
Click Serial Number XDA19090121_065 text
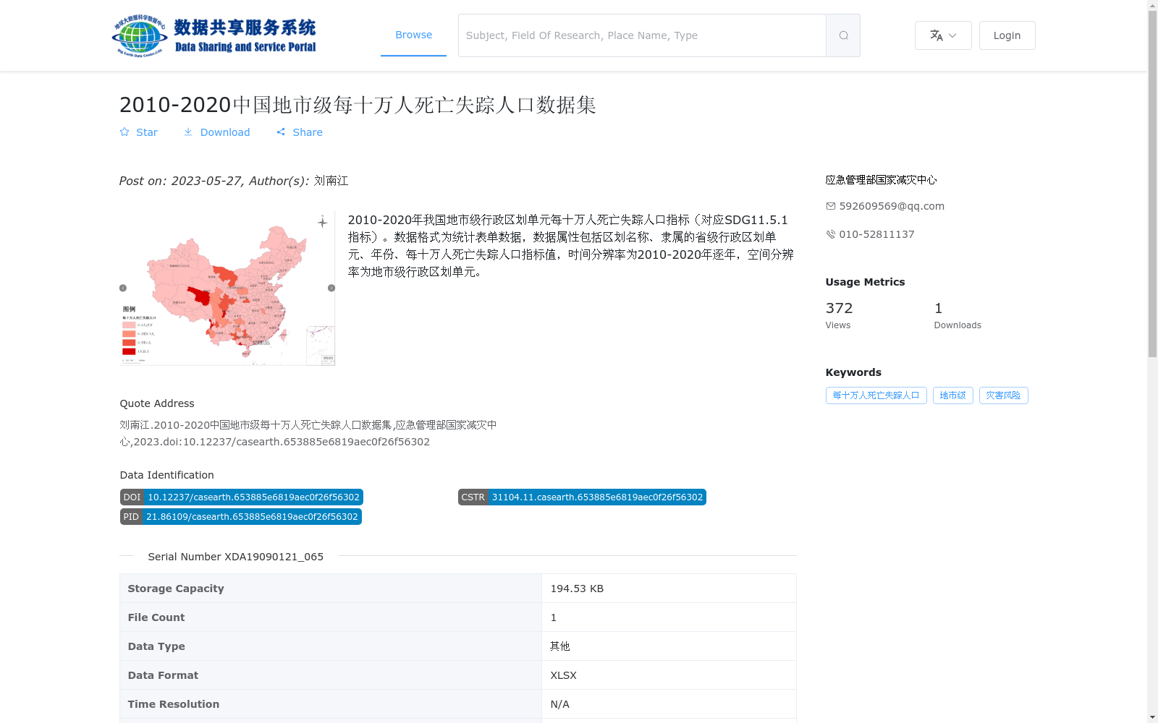click(x=235, y=557)
